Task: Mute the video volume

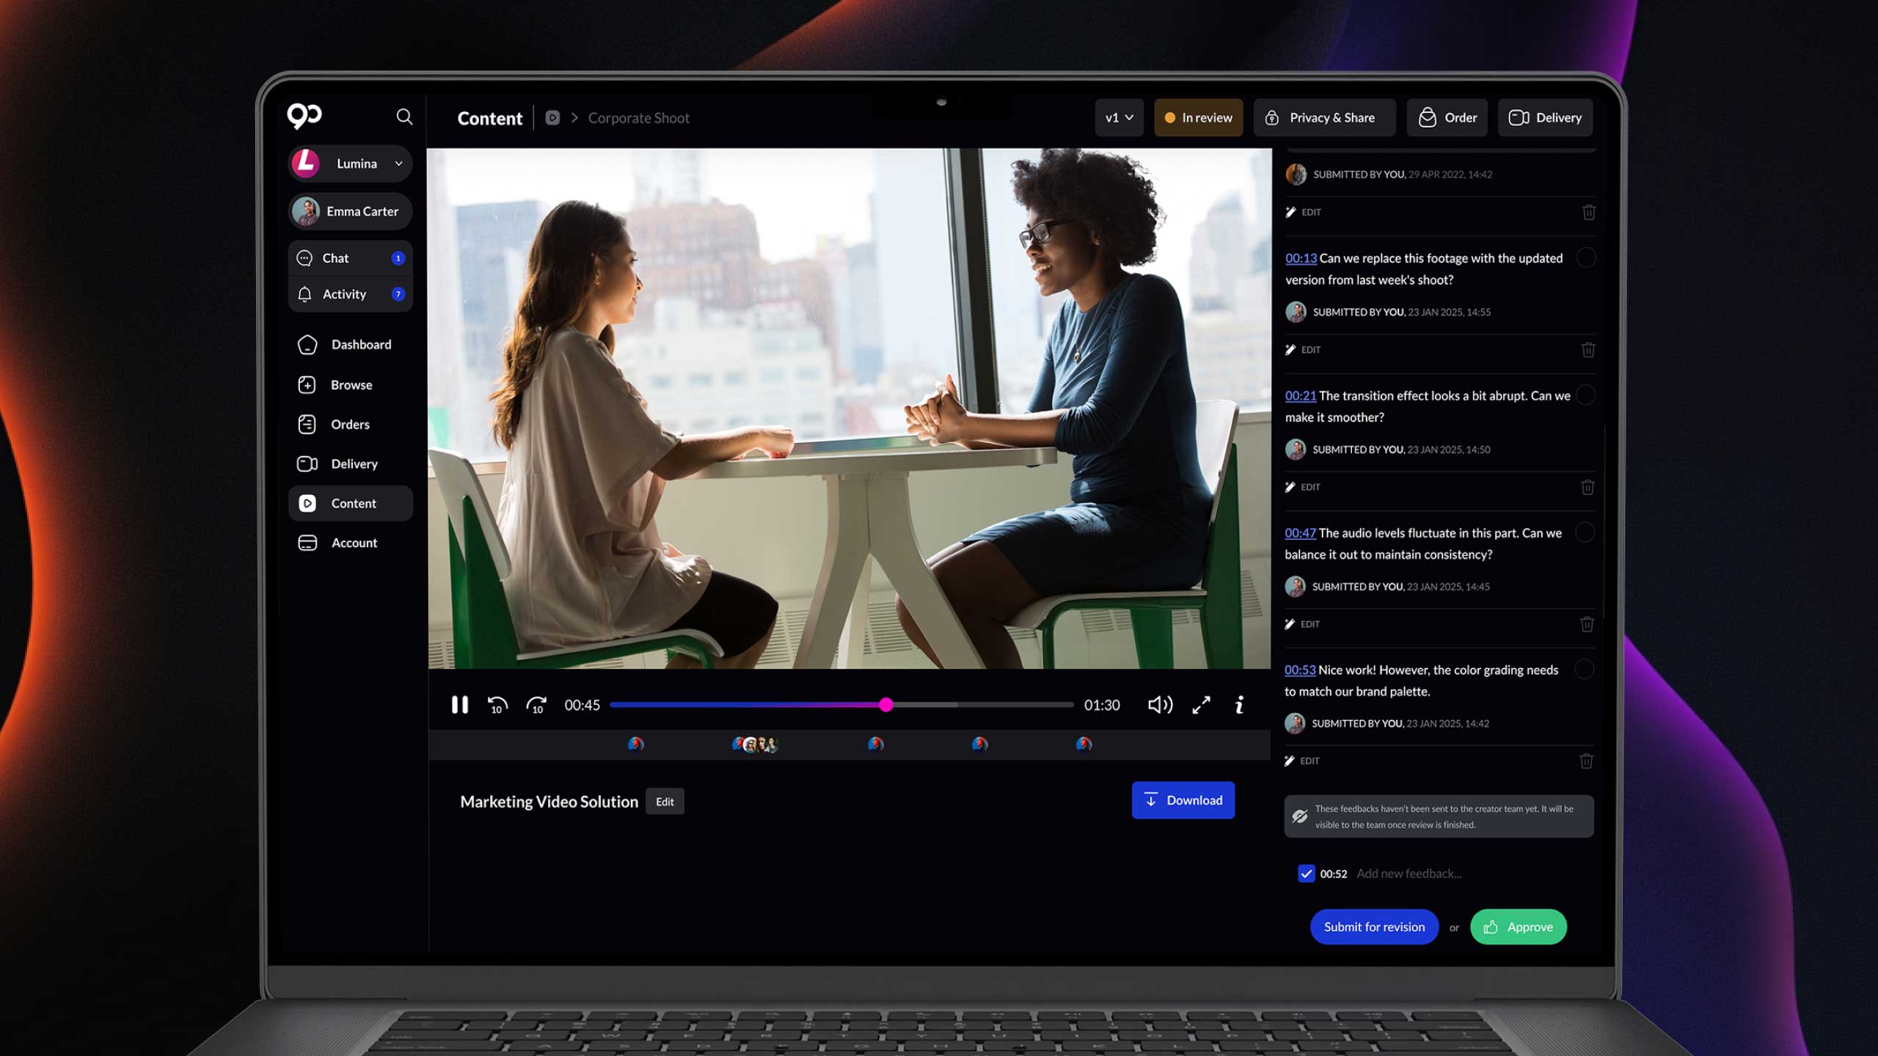Action: (1160, 705)
